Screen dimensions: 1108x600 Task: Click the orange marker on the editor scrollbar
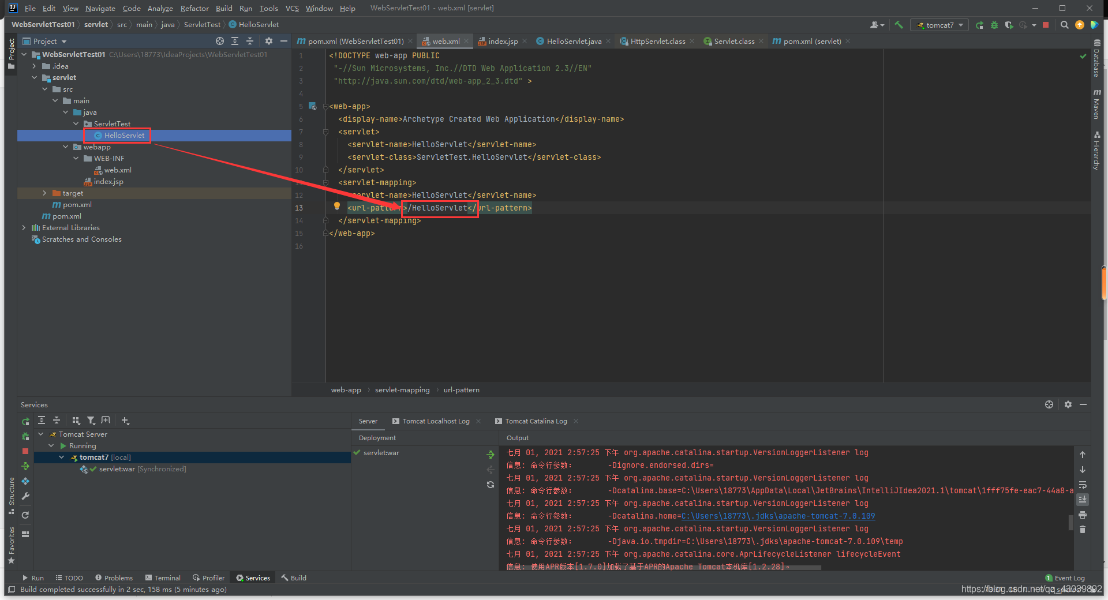click(1104, 283)
